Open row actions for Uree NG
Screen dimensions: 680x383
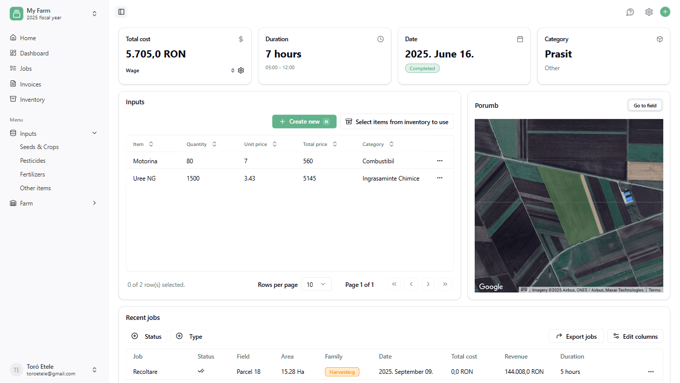(x=440, y=178)
